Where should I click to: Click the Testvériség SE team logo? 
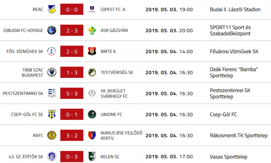click(x=92, y=72)
